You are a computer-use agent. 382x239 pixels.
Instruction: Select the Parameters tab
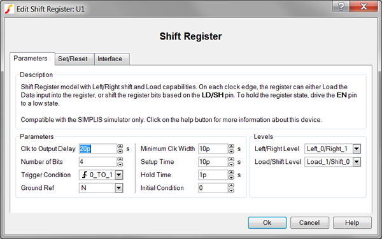pos(31,59)
